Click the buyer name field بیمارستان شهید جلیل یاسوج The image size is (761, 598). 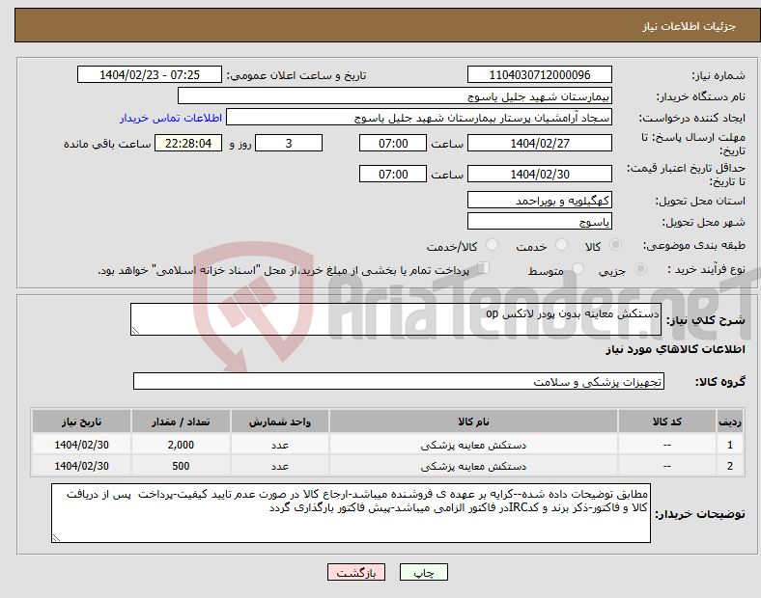click(395, 95)
